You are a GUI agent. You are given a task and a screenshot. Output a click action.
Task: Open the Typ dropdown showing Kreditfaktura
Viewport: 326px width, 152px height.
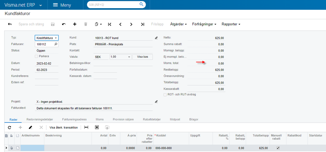(47, 38)
